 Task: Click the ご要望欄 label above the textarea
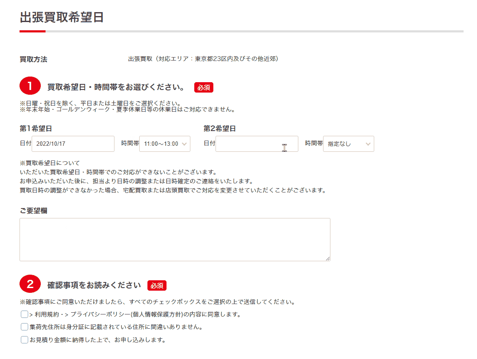tap(33, 211)
